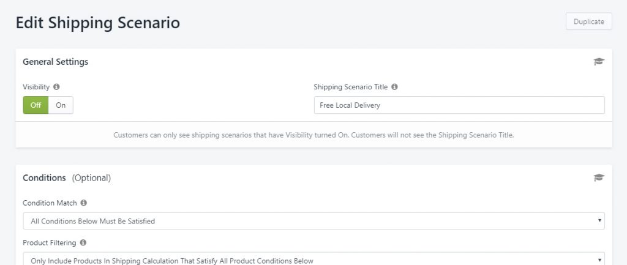This screenshot has width=627, height=265.
Task: Open the Condition Match dropdown
Action: pos(313,221)
